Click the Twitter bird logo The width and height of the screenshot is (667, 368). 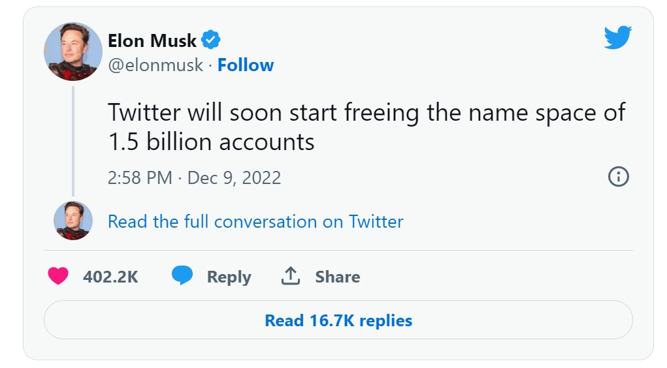(x=617, y=38)
